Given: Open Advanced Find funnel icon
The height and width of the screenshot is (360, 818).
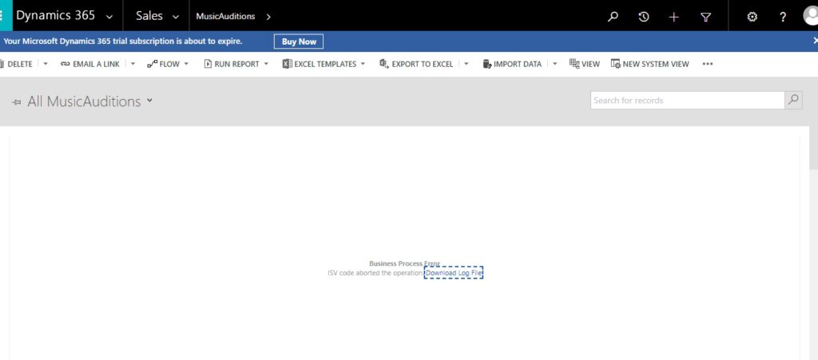Looking at the screenshot, I should point(705,16).
